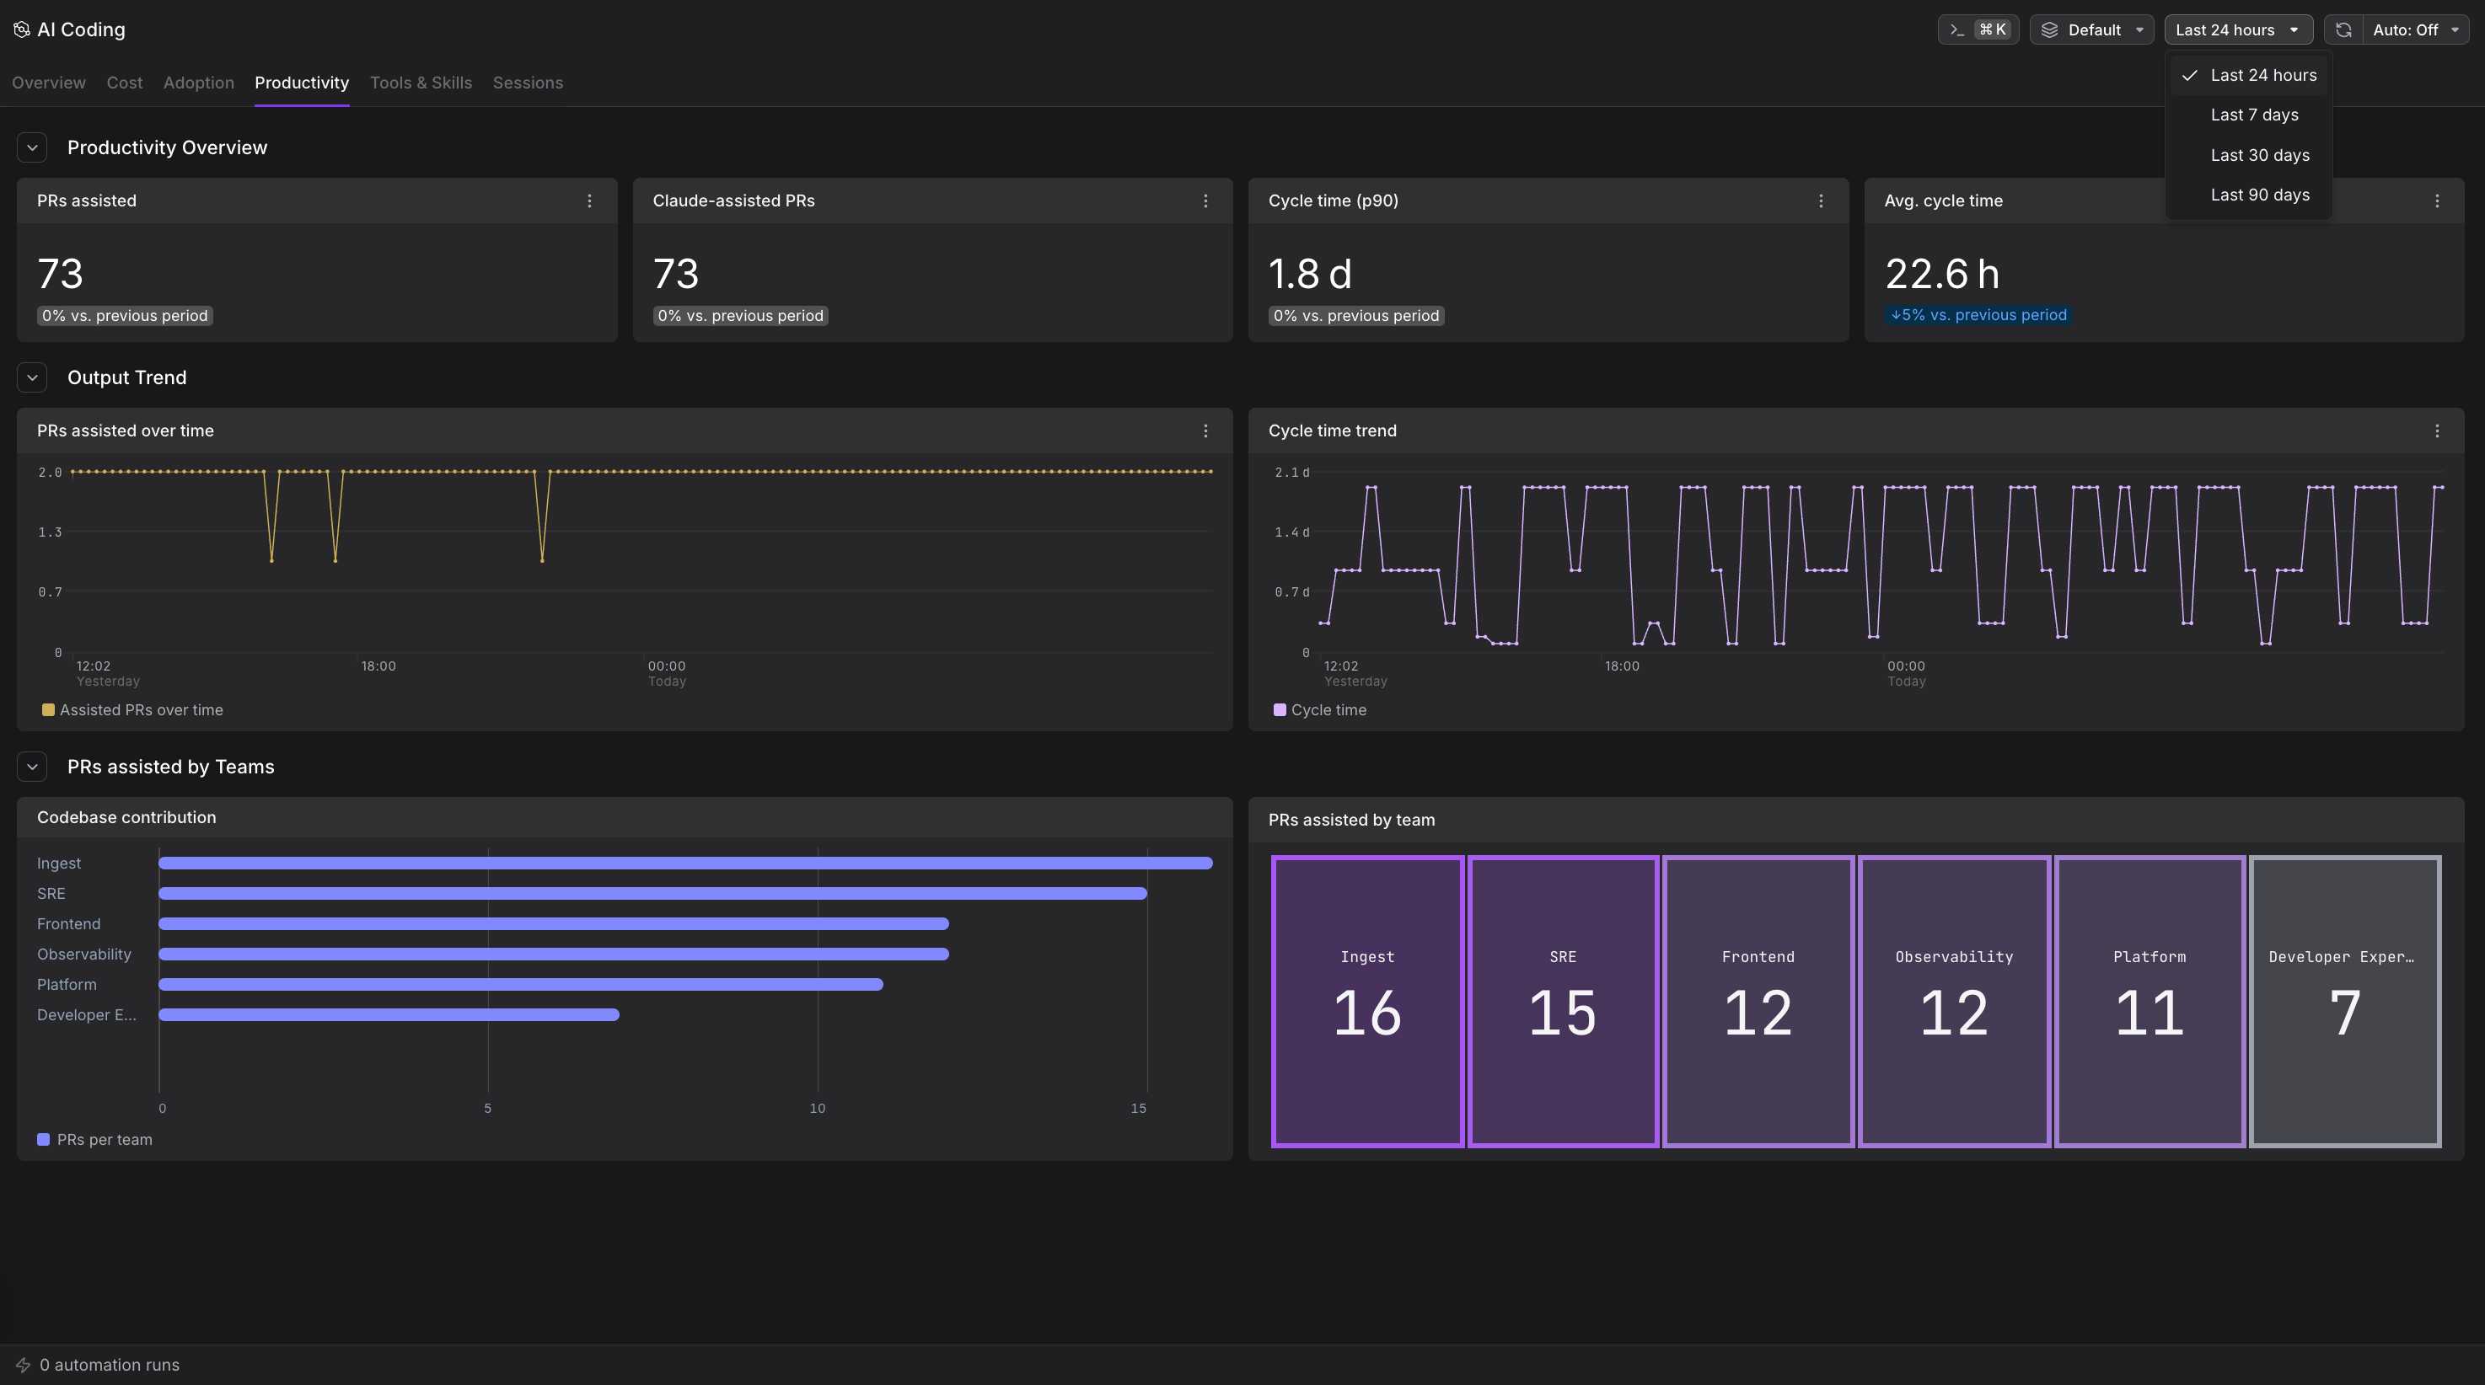The height and width of the screenshot is (1385, 2485).
Task: Select Last 30 days option
Action: 2249,155
